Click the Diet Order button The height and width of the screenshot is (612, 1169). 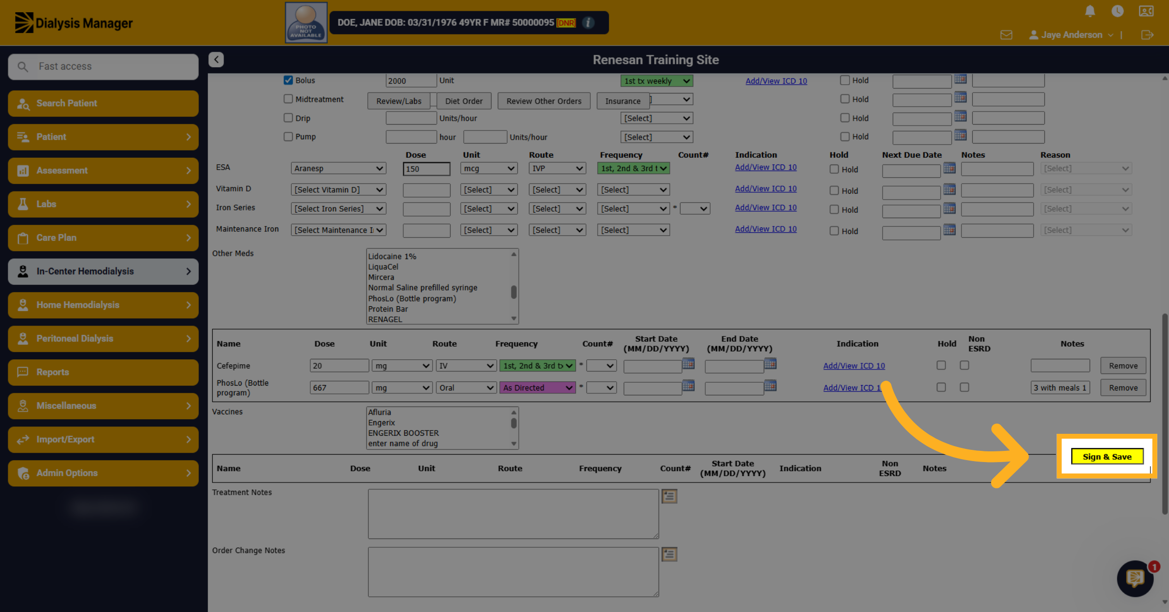[464, 101]
